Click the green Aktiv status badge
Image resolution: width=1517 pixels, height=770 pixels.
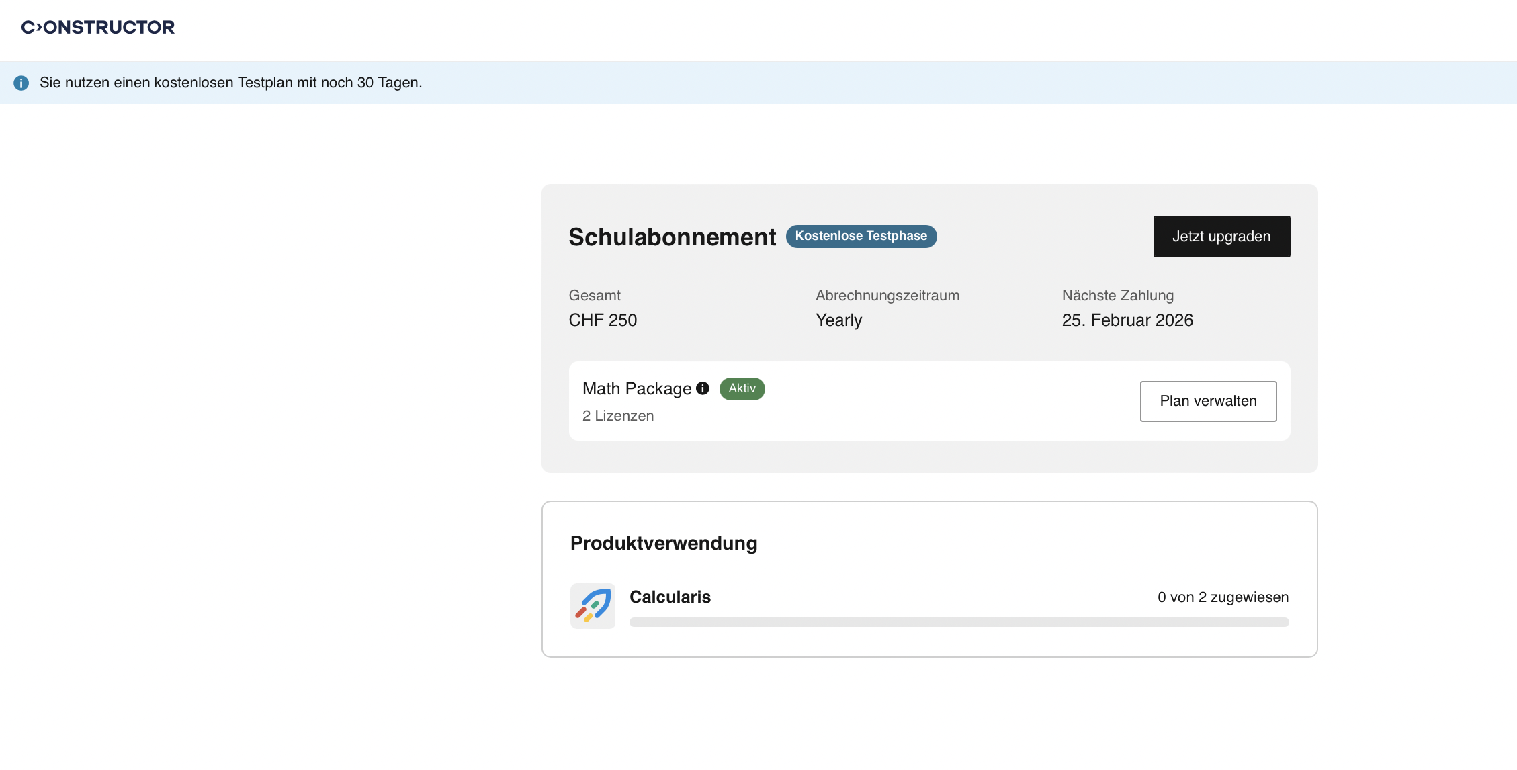click(742, 388)
